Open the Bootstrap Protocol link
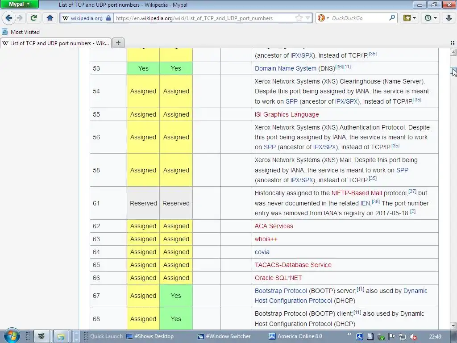457x343 pixels. (281, 291)
